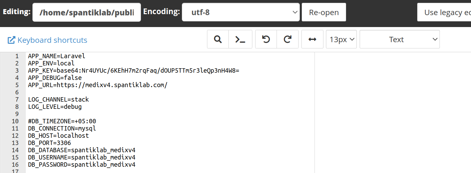Select line number 10 in the gutter
Image resolution: width=471 pixels, height=173 pixels.
pyautogui.click(x=15, y=121)
